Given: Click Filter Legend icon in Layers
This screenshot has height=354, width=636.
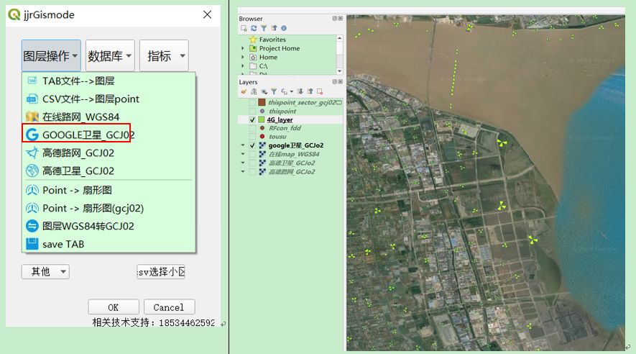Looking at the screenshot, I should coord(274,91).
